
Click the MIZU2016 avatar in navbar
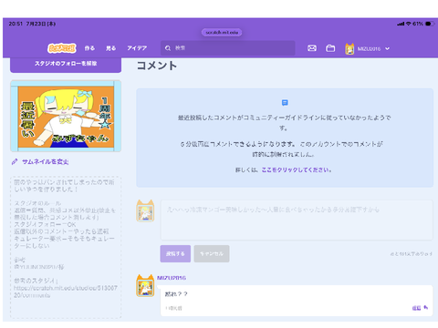pos(349,49)
